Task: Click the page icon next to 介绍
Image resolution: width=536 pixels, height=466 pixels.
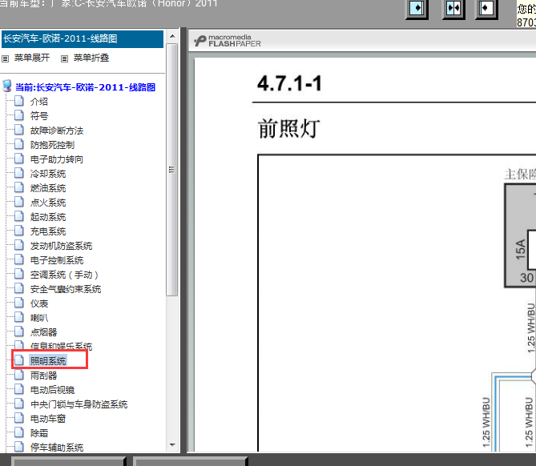Action: tap(19, 101)
